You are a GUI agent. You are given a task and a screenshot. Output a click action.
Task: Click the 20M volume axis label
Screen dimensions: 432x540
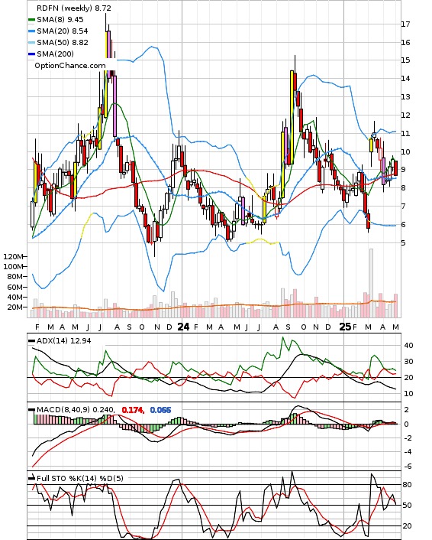click(15, 307)
